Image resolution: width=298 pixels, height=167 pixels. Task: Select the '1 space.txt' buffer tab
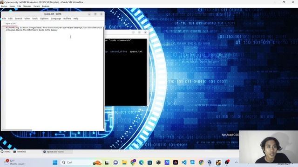10,24
